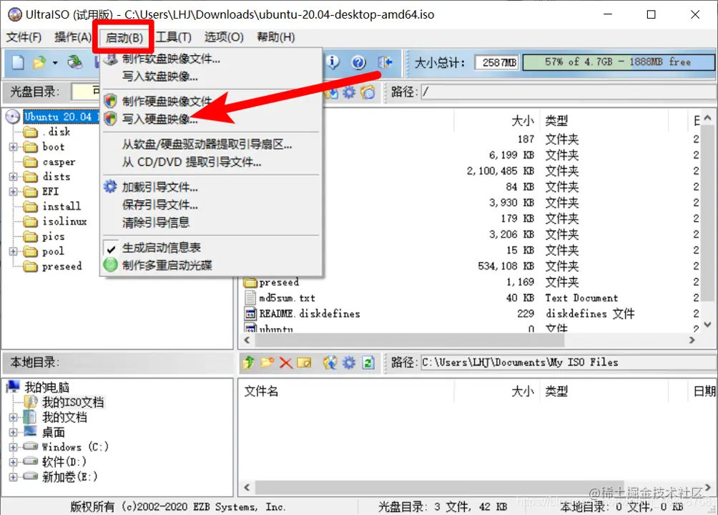Open the 文件(F) menu
The image size is (718, 515).
click(24, 37)
